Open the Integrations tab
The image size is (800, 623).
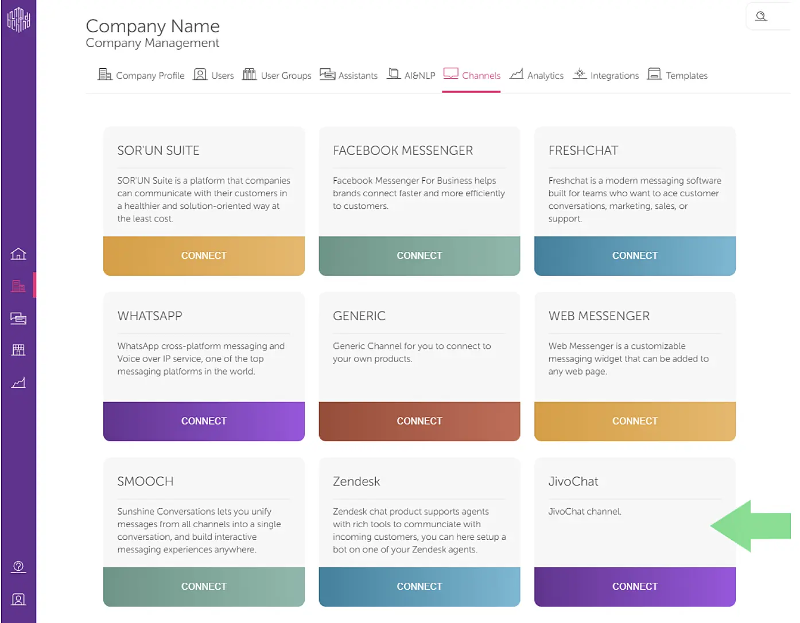click(605, 75)
